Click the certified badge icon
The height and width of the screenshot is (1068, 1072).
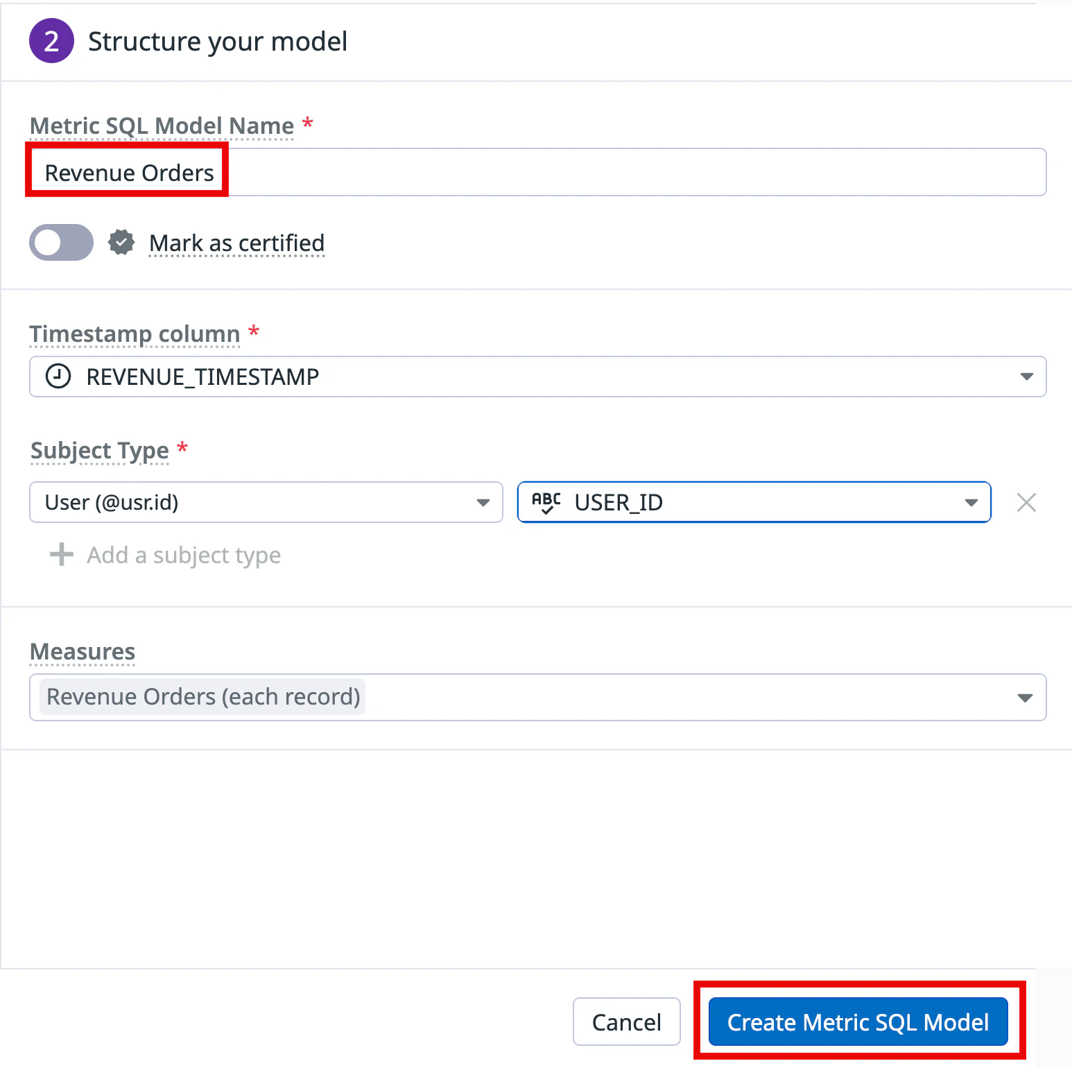[121, 243]
